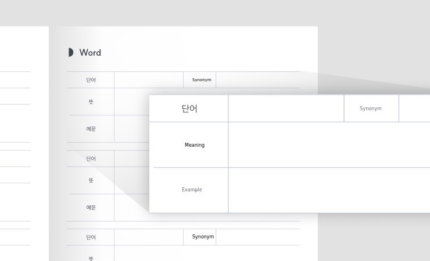Click the small 단어 label in first table
Viewport: 430px width, 261px height.
pyautogui.click(x=91, y=80)
